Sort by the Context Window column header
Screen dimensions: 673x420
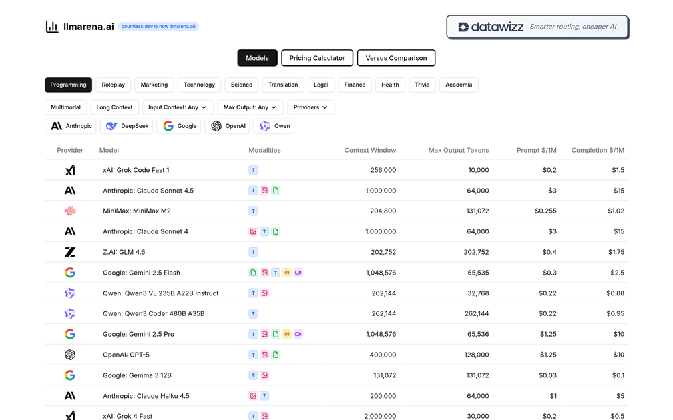pyautogui.click(x=370, y=150)
